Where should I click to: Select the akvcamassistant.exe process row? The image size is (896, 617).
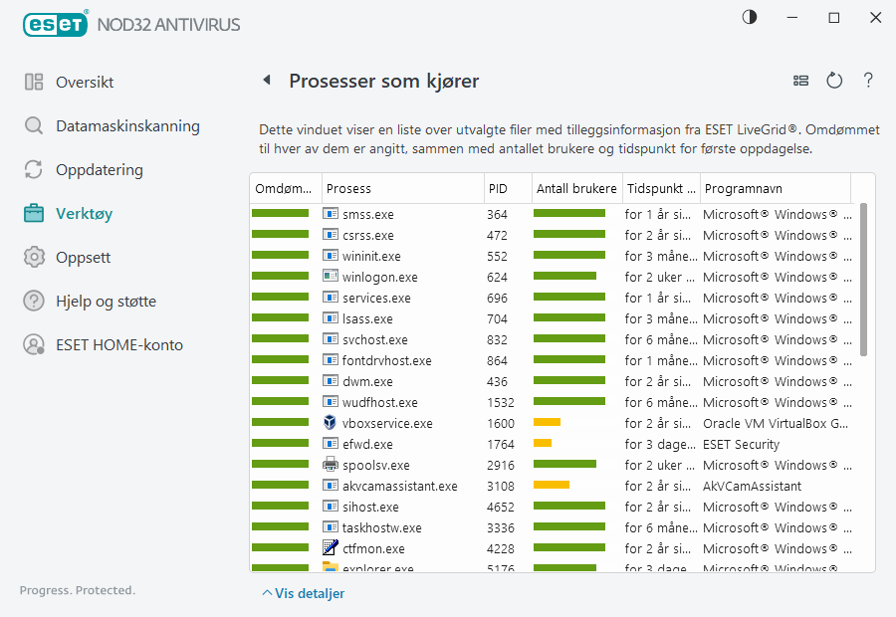click(x=399, y=486)
